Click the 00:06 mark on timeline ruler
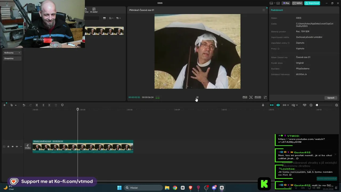The image size is (341, 192). (130, 110)
